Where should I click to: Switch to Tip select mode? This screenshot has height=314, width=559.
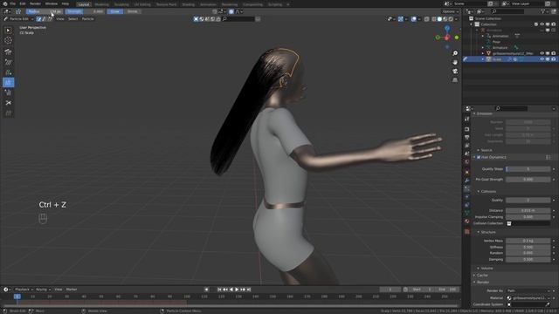tap(50, 19)
